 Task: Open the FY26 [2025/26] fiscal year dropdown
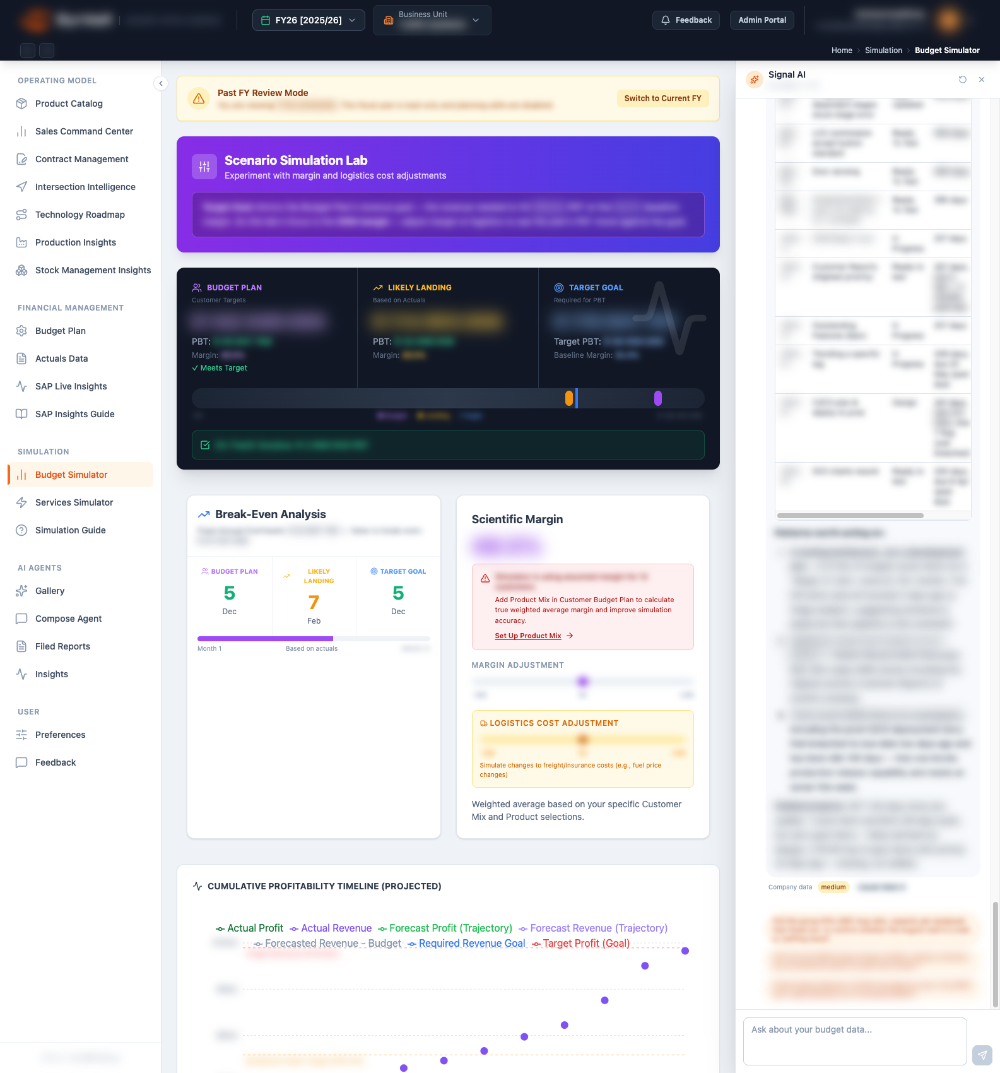point(309,20)
